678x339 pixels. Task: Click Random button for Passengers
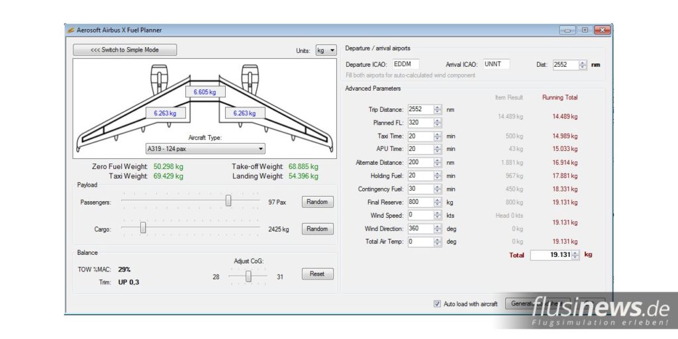coord(317,202)
